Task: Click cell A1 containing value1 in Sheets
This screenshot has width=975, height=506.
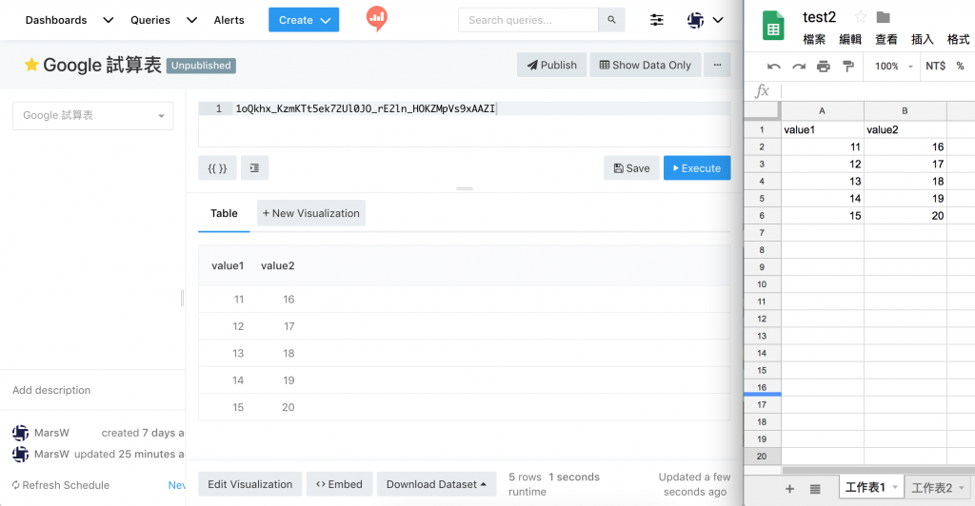Action: coord(822,129)
